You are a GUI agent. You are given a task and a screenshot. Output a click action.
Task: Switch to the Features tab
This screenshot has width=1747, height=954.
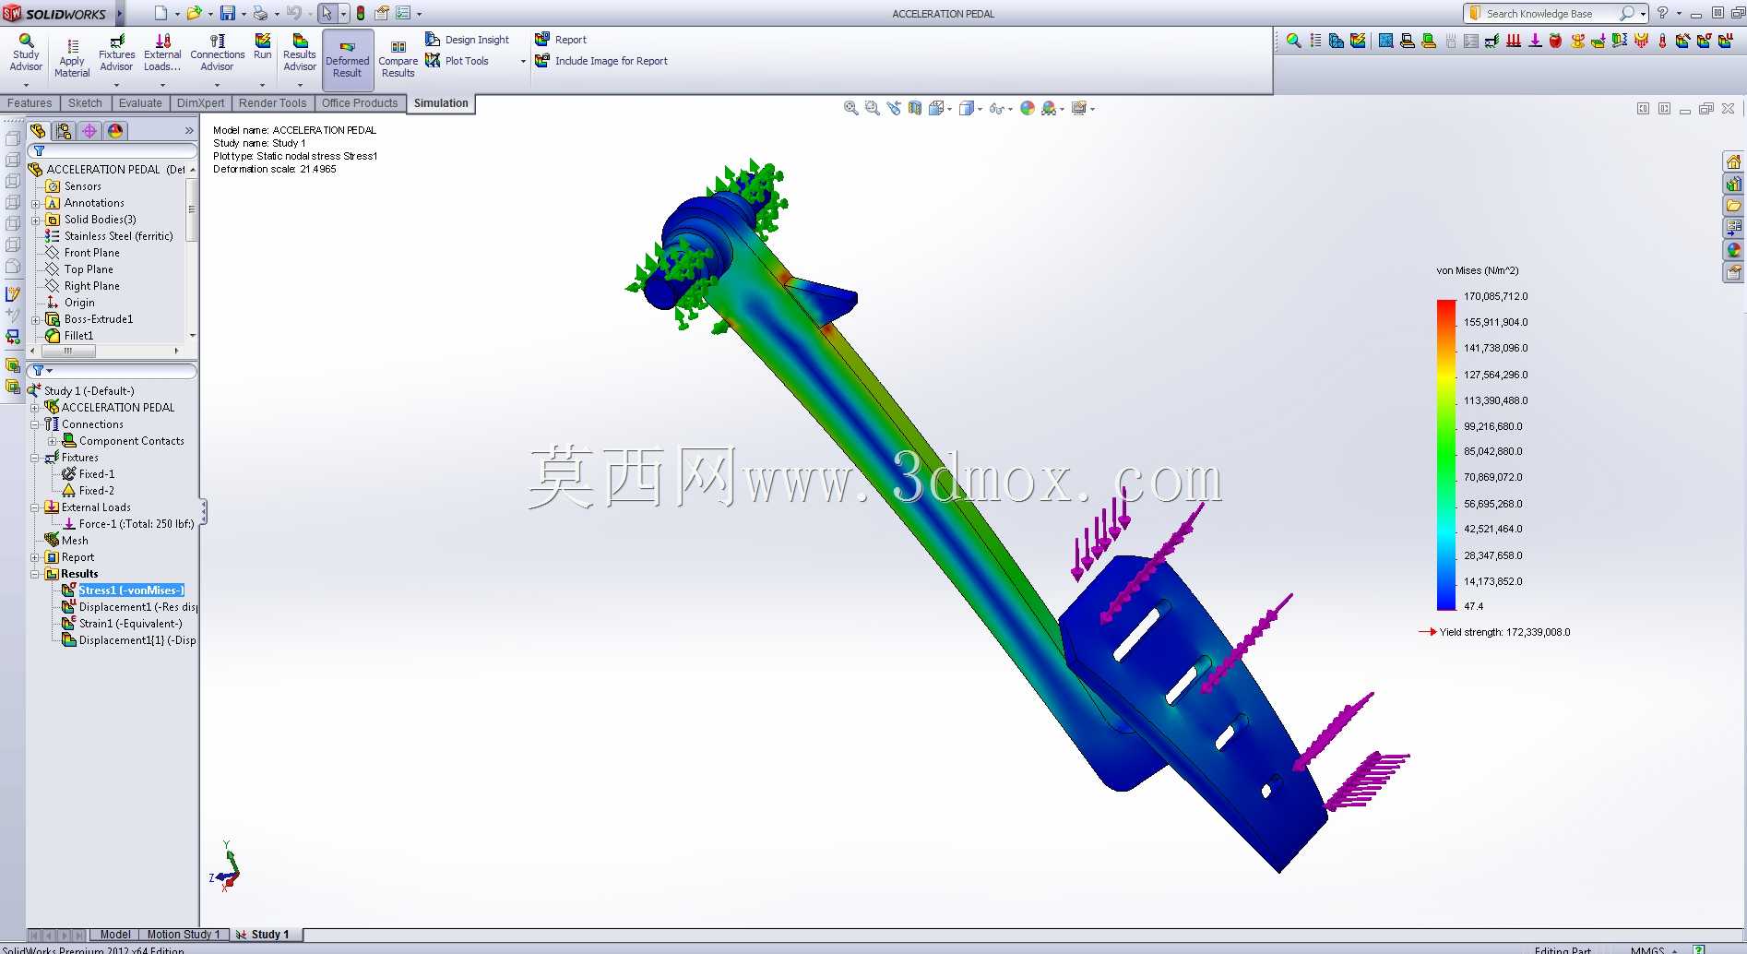(x=30, y=103)
